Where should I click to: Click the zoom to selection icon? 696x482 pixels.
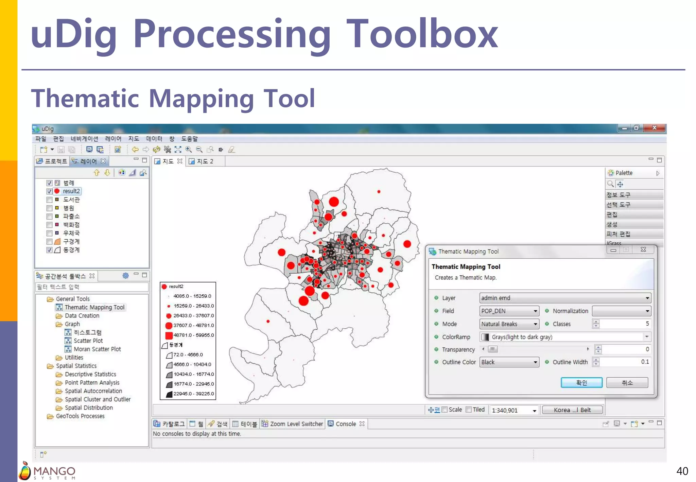click(210, 150)
